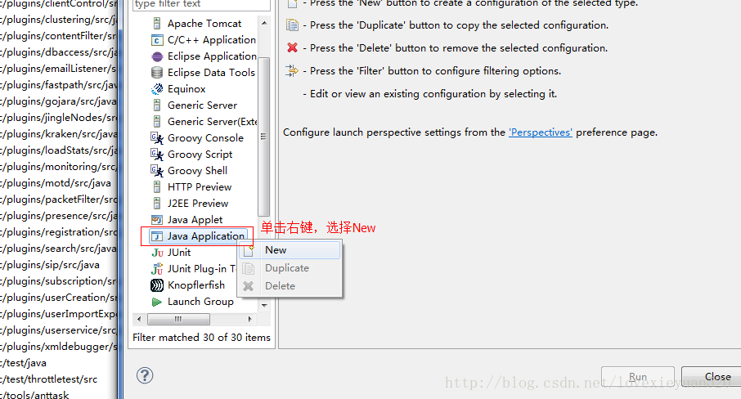Click the Launch Group green arrow icon
The image size is (741, 399).
coord(157,302)
